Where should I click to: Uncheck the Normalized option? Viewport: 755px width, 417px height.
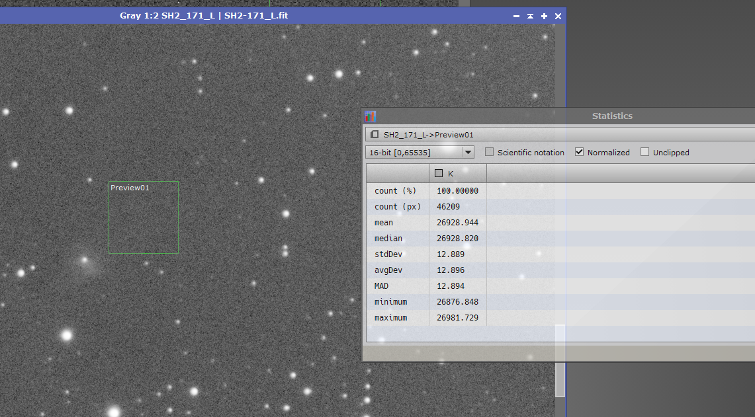579,152
